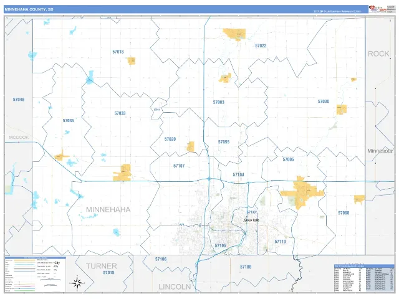Select ZIP code label 57046
Viewport: 399px width, 299px height.
pyautogui.click(x=19, y=100)
